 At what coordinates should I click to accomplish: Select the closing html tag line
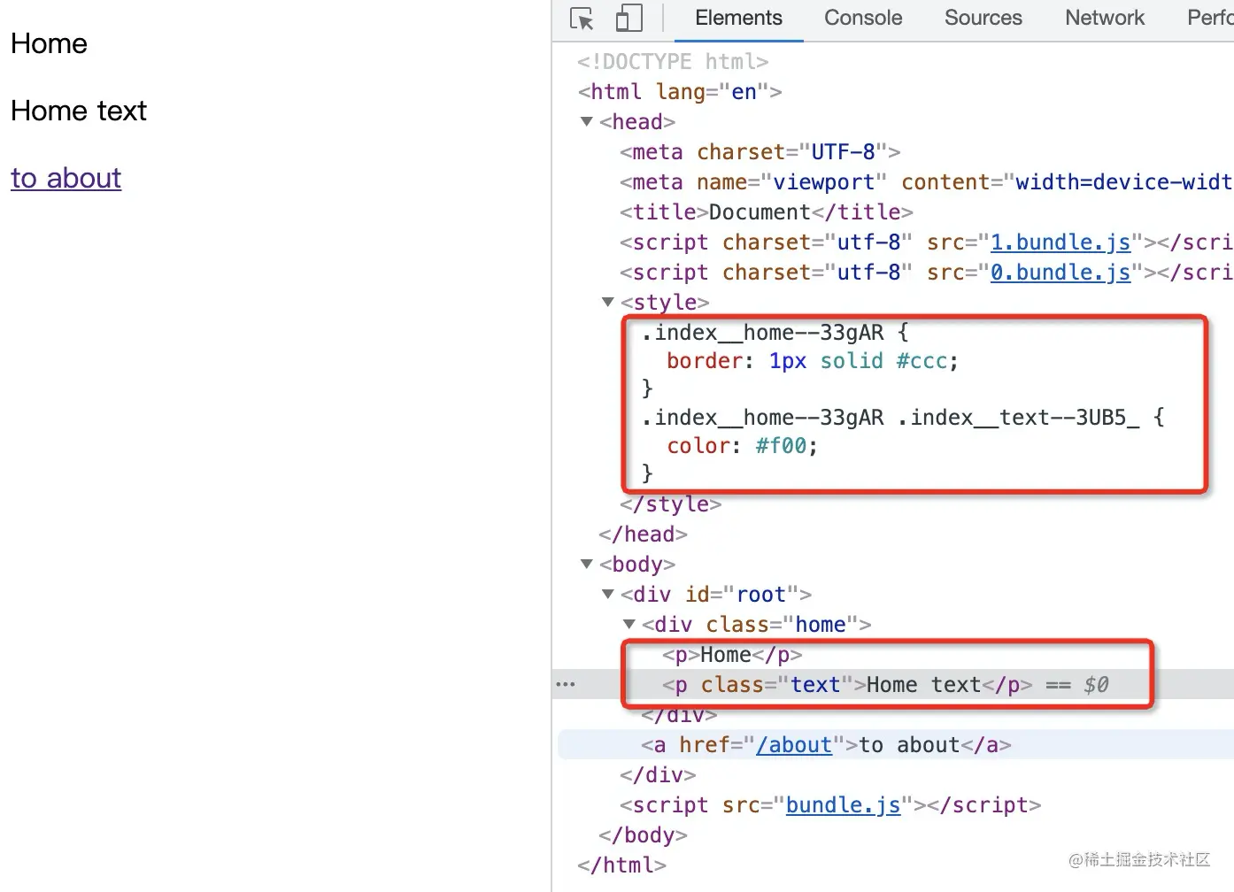(621, 865)
